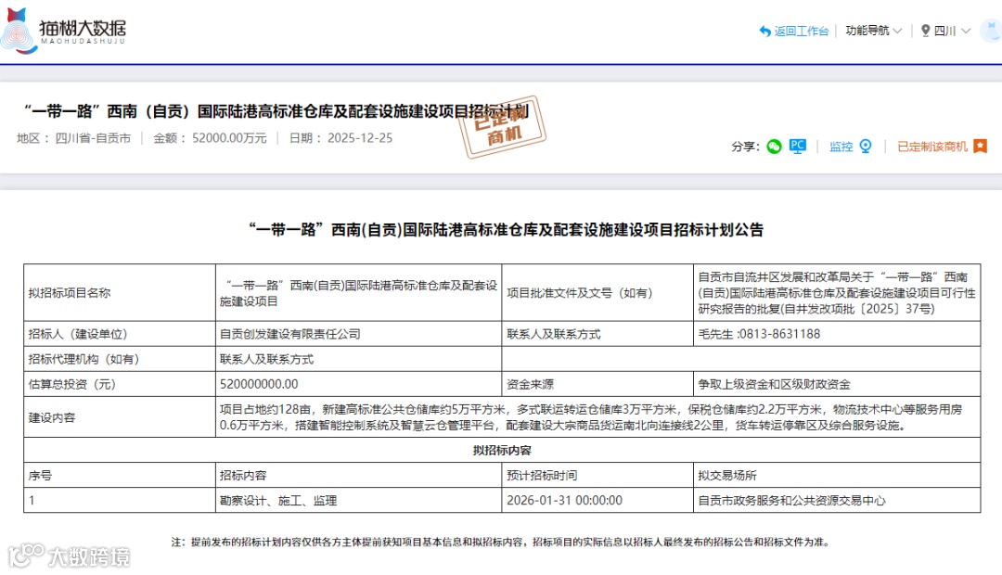Screen dimensions: 1002x575
Task: Click the note beginning 注：提前发布的招标计划
Action: (502, 542)
